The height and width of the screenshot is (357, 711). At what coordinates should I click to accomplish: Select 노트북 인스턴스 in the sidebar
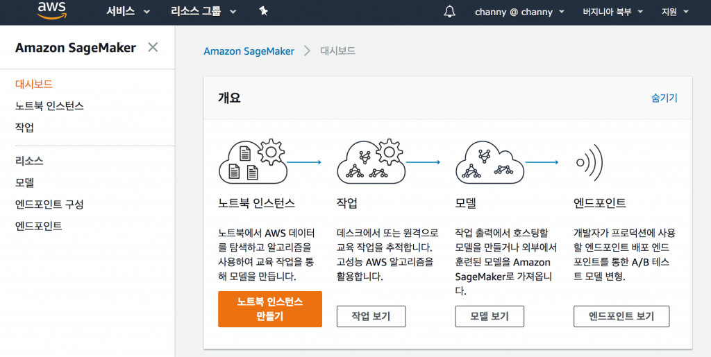pyautogui.click(x=49, y=106)
